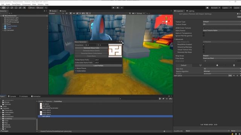This screenshot has width=241, height=135.
Task: Open the Filter Mode dropdown
Action: tap(222, 58)
